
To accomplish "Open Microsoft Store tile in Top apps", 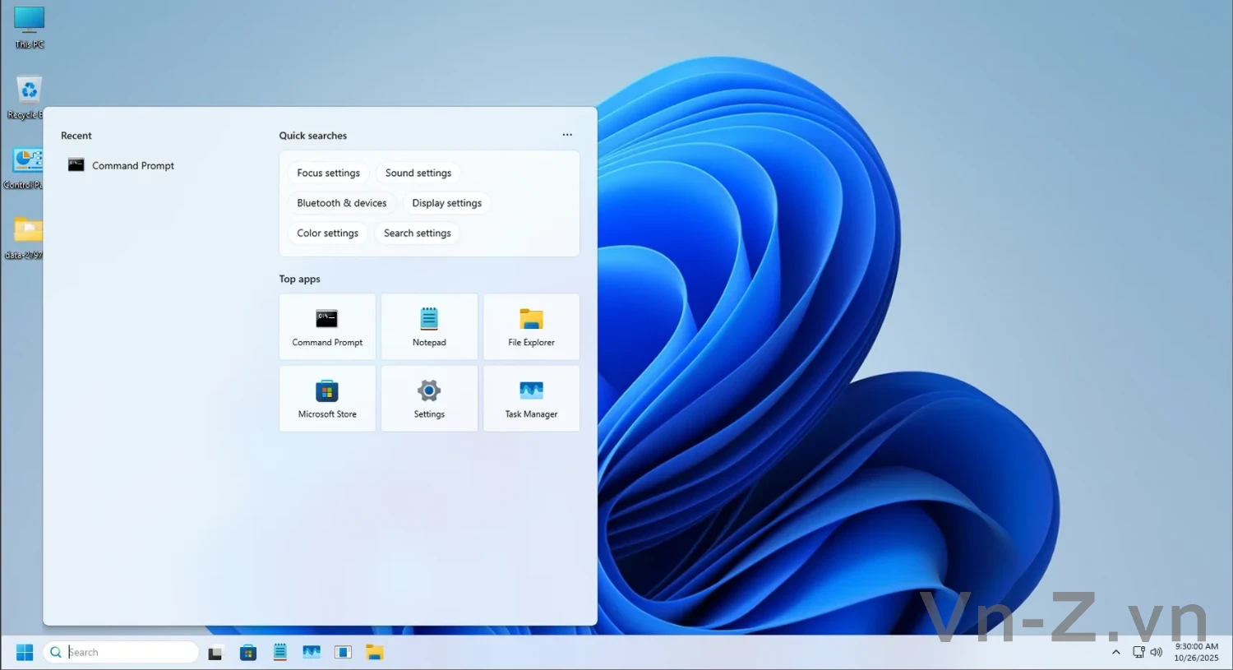I will (x=327, y=398).
